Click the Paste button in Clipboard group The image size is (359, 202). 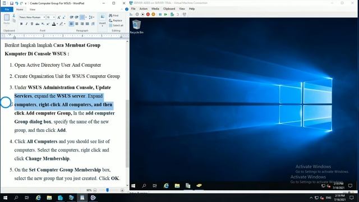coord(7,20)
